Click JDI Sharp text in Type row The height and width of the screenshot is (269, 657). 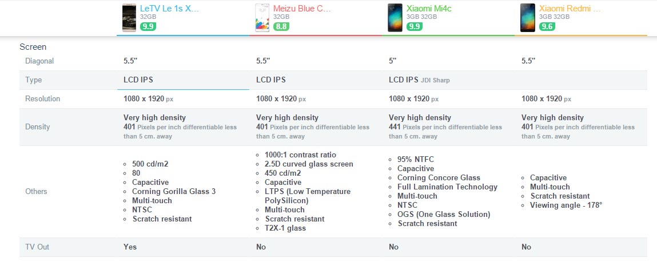point(435,80)
